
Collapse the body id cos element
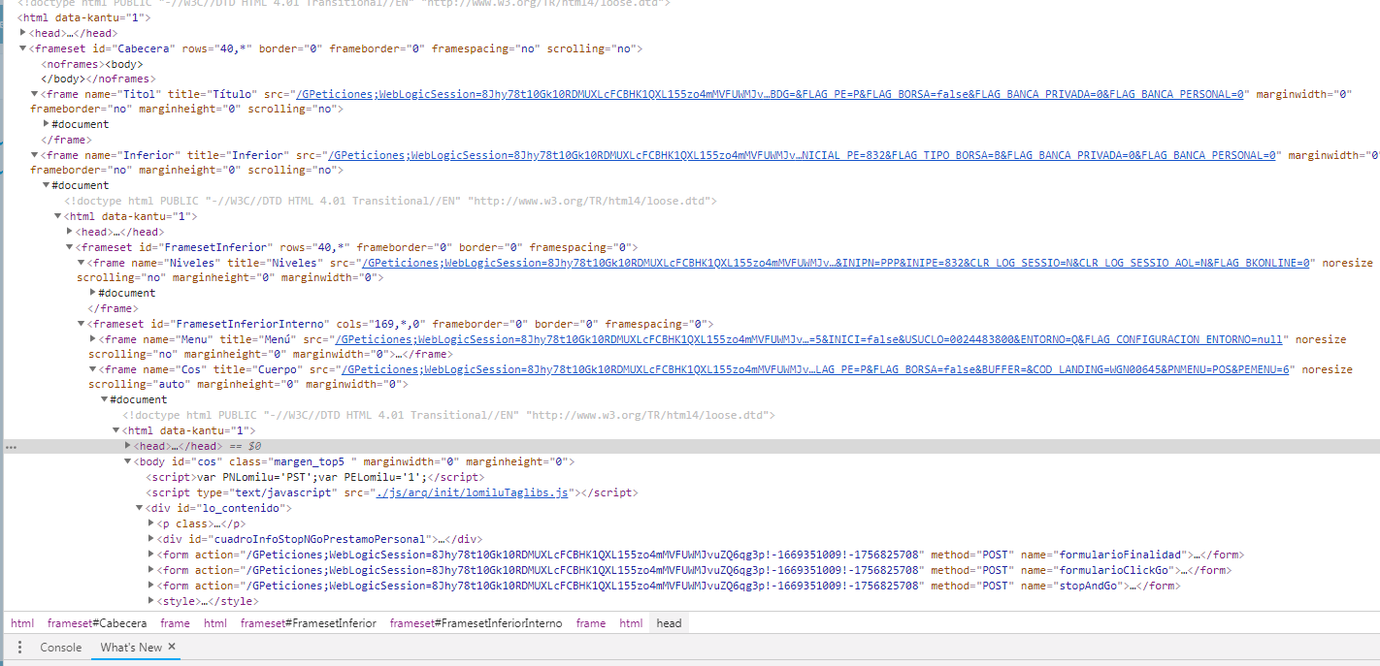coord(127,460)
